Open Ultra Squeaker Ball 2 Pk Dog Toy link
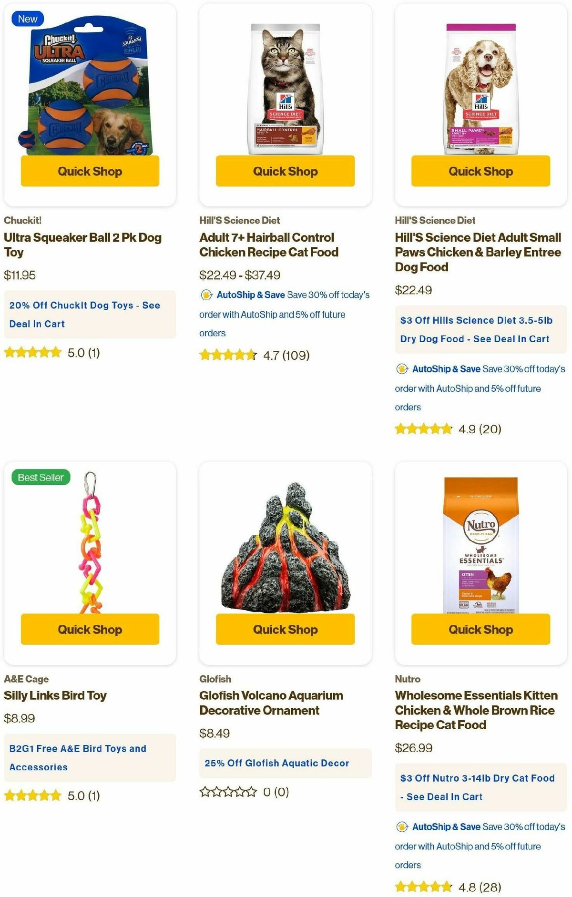This screenshot has width=572, height=897. [82, 245]
